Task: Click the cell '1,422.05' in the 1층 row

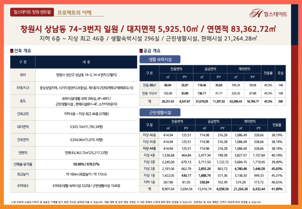Action: pos(168,175)
